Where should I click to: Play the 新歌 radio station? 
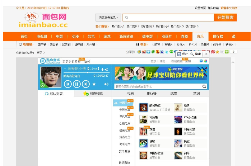click(x=143, y=143)
